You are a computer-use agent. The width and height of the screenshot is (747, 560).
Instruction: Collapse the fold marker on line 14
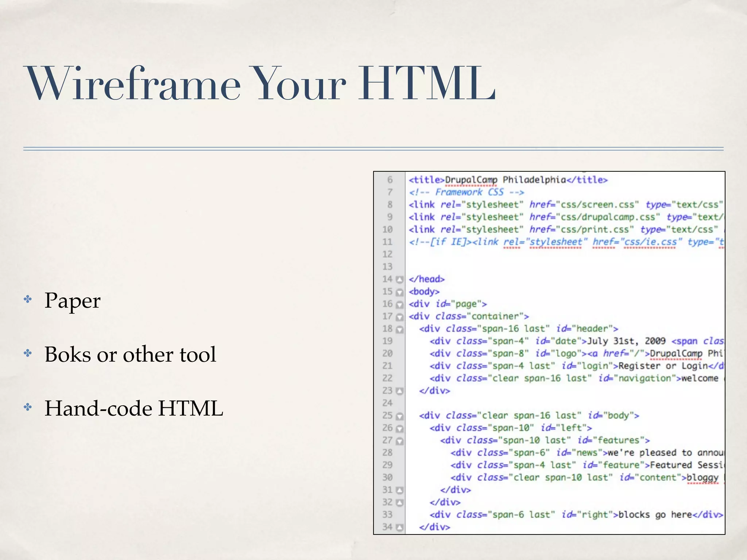coord(400,280)
